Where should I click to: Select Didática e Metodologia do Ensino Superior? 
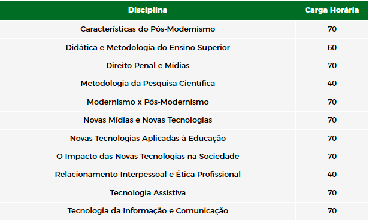pos(147,48)
